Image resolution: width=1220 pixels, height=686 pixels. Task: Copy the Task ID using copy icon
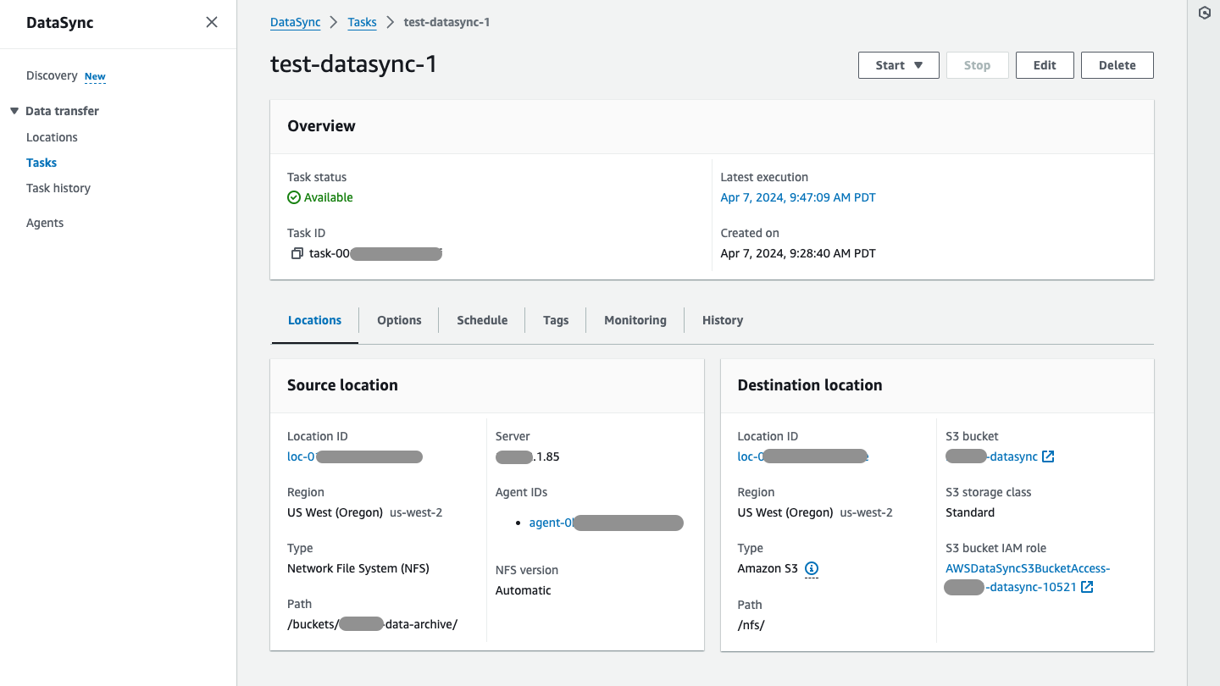pyautogui.click(x=297, y=253)
